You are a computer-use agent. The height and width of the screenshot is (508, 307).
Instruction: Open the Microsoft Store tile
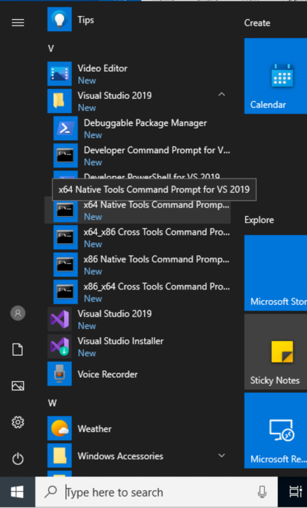(x=276, y=273)
